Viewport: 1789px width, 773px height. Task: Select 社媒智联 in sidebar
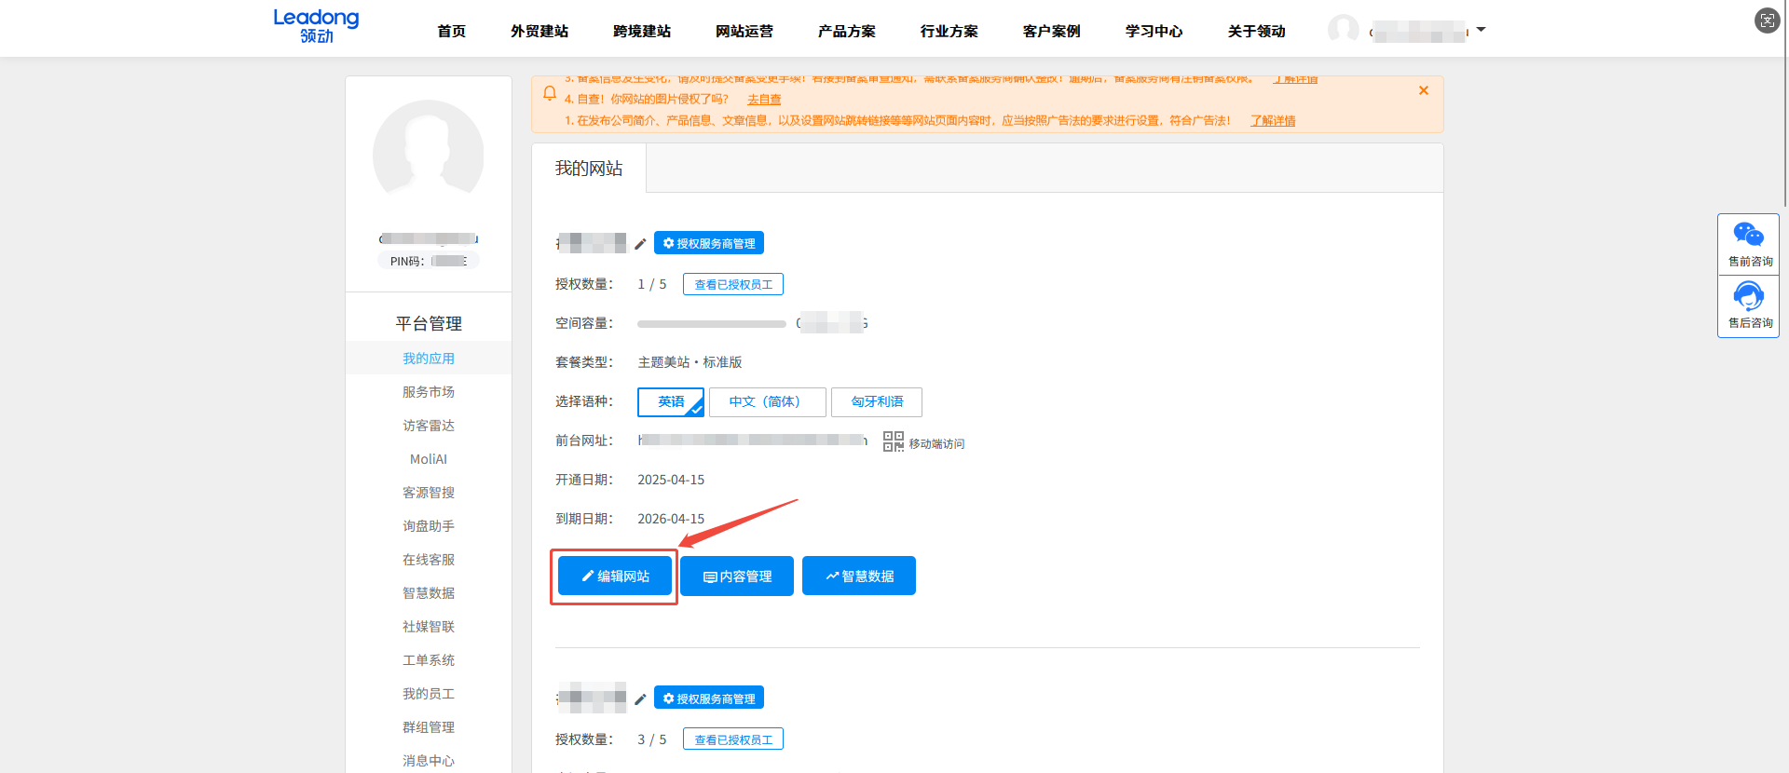click(x=429, y=627)
